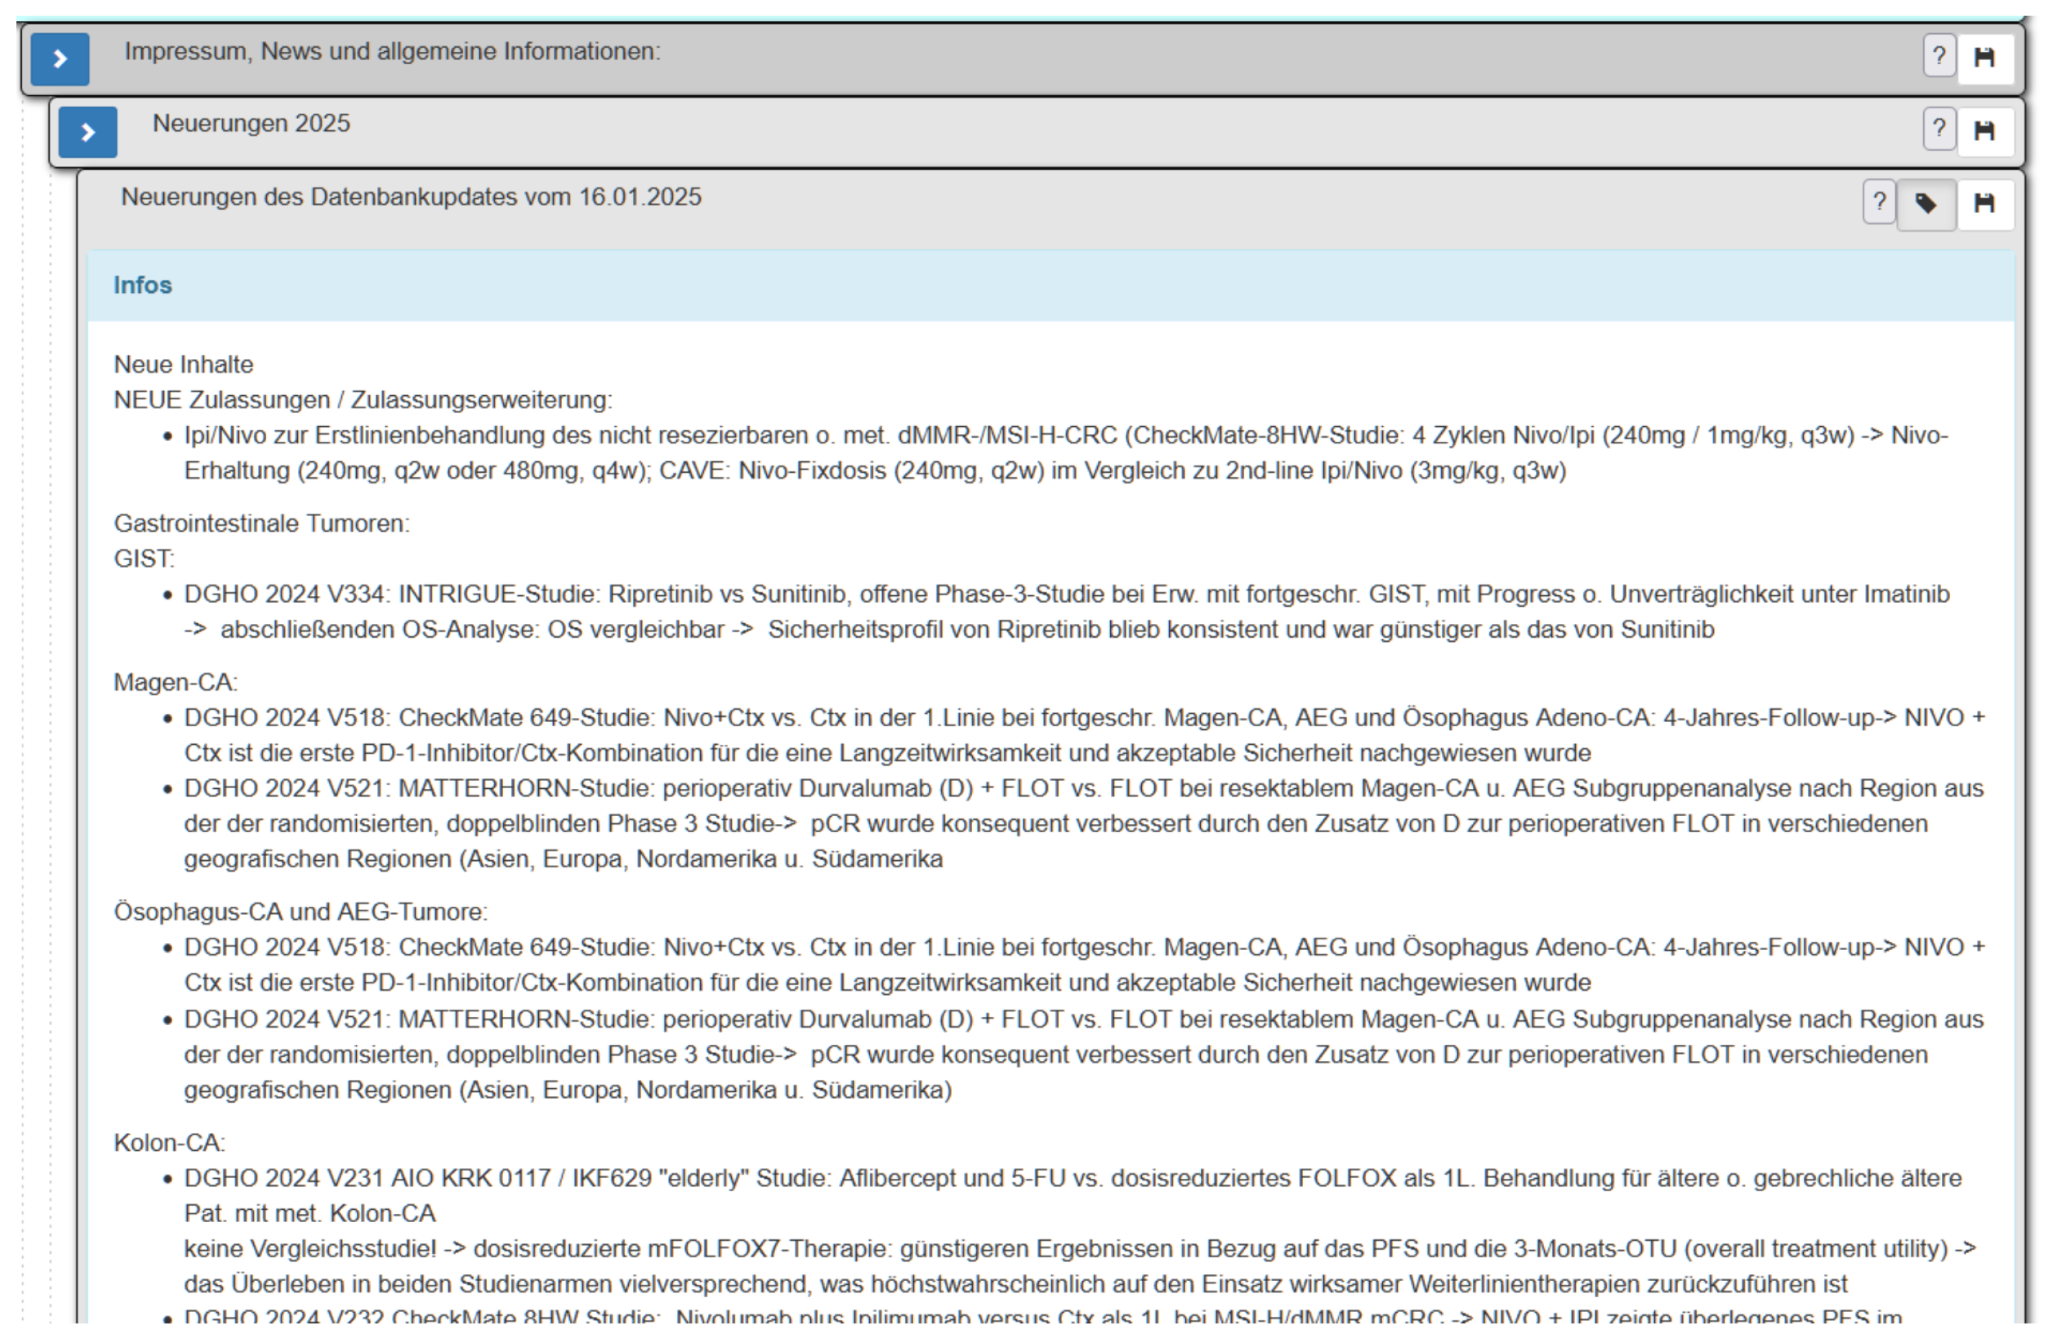Click the tag icon on Datenbankupdates entry

pos(1925,204)
